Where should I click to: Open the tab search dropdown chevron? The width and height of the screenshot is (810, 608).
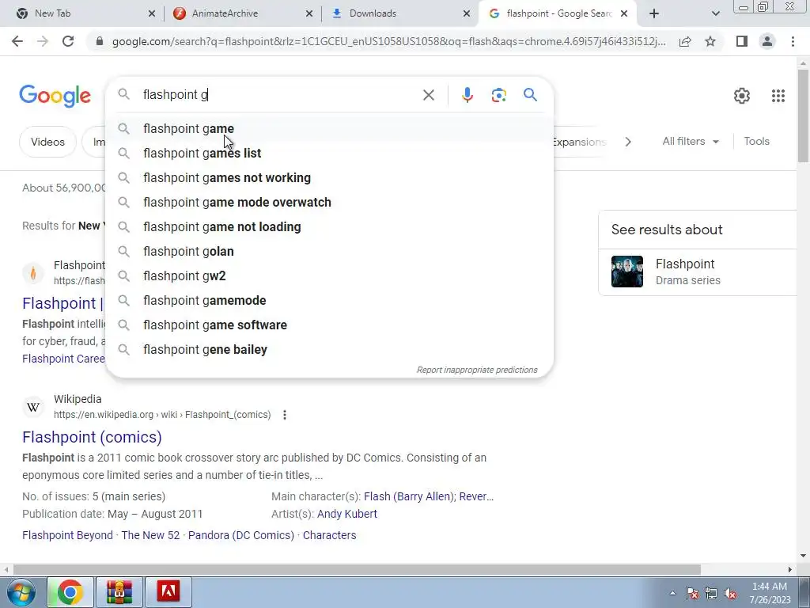pos(715,13)
